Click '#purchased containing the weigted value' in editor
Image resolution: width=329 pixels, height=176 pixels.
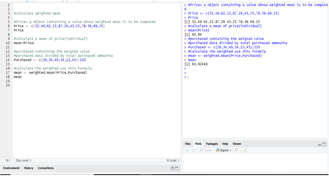click(51, 51)
